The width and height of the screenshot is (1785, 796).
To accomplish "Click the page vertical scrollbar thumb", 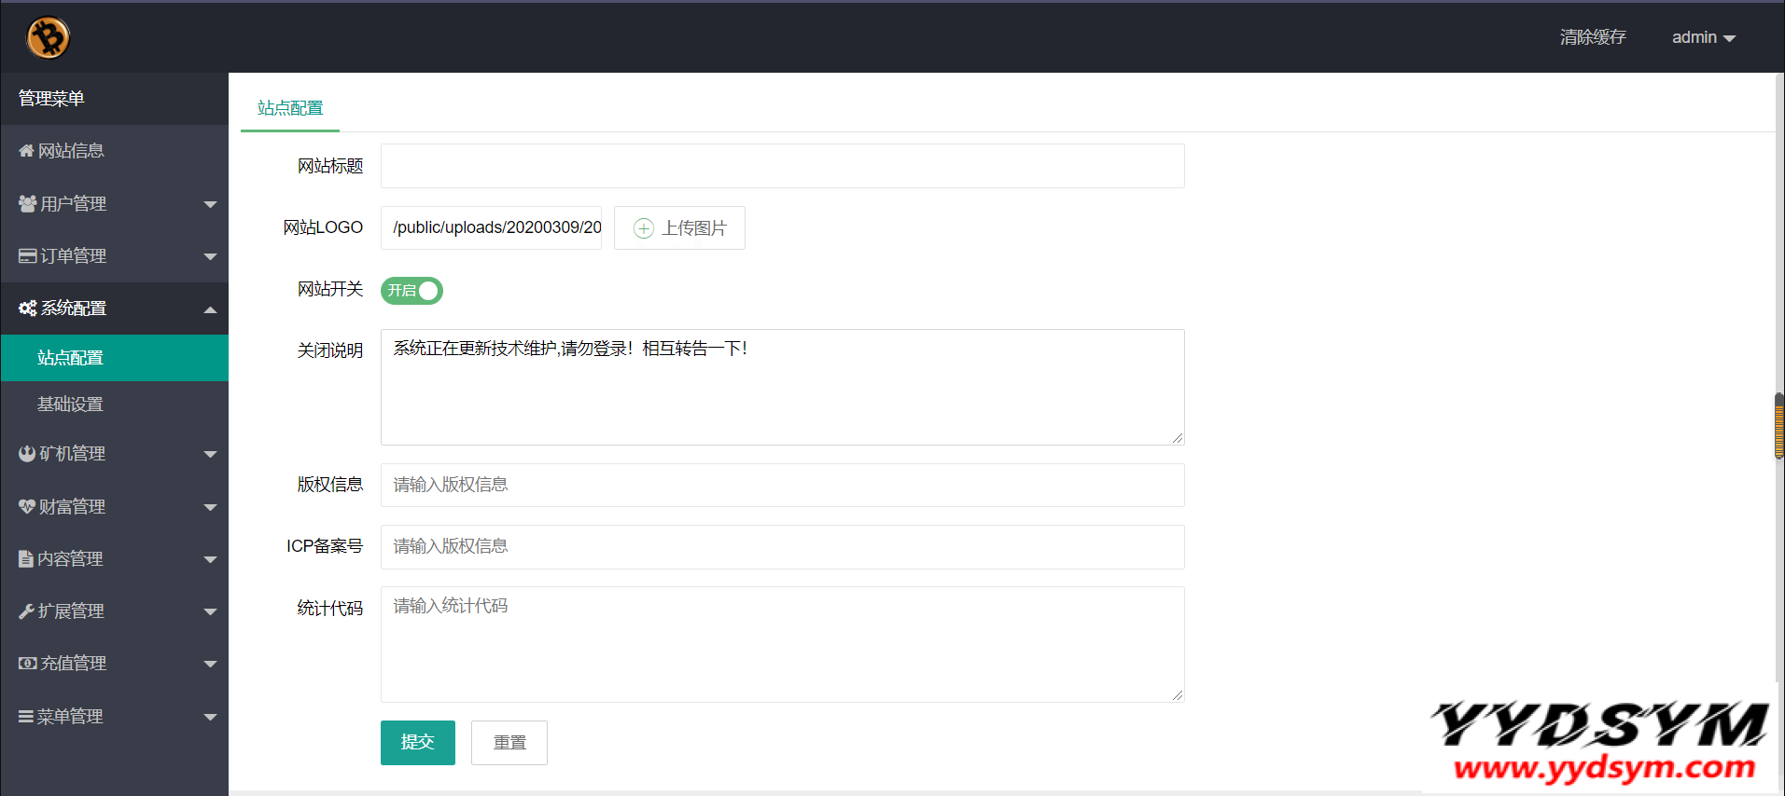I will click(1779, 426).
